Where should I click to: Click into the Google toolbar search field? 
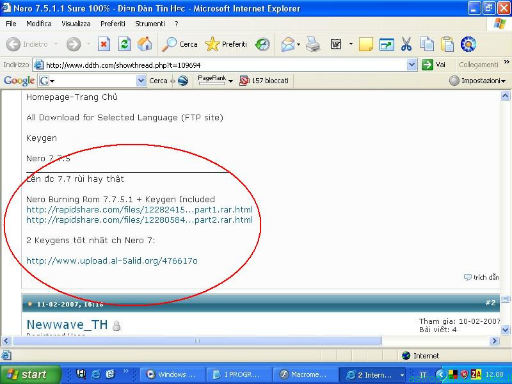coord(93,81)
